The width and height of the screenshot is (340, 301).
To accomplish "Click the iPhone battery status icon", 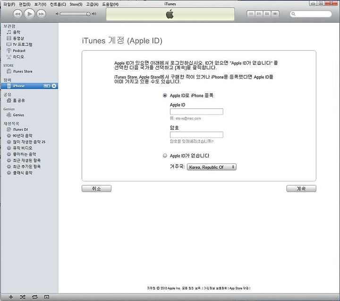I will tap(47, 86).
